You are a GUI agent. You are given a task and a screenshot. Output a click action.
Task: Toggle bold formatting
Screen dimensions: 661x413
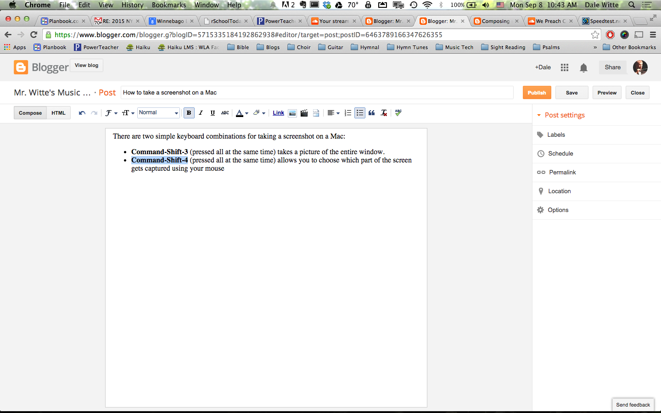point(189,113)
